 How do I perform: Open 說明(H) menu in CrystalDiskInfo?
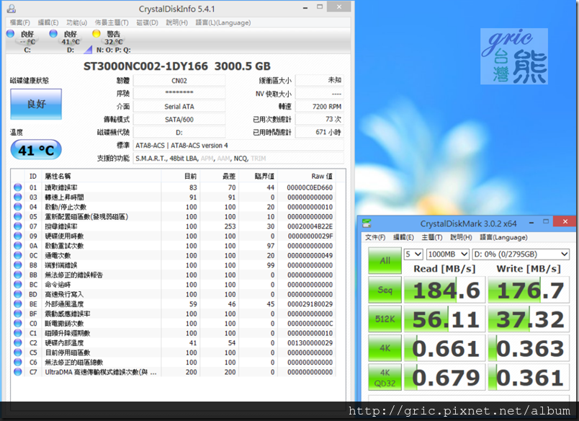click(177, 22)
